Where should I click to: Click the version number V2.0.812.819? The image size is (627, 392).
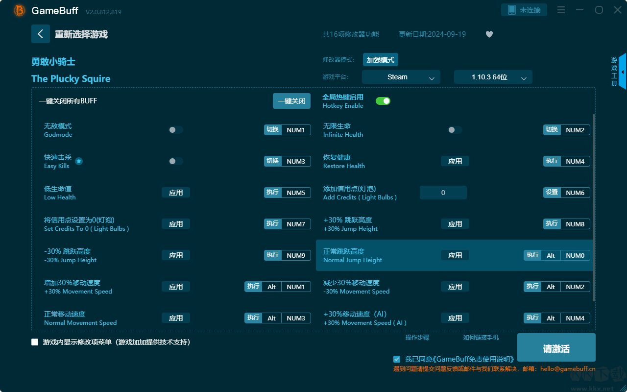(x=103, y=11)
